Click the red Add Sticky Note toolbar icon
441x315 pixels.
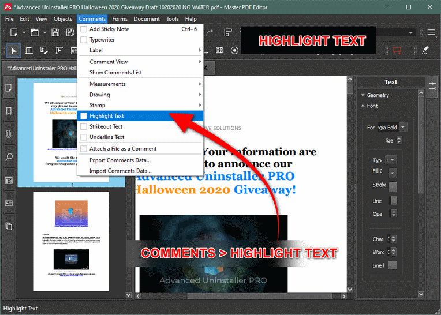397,51
